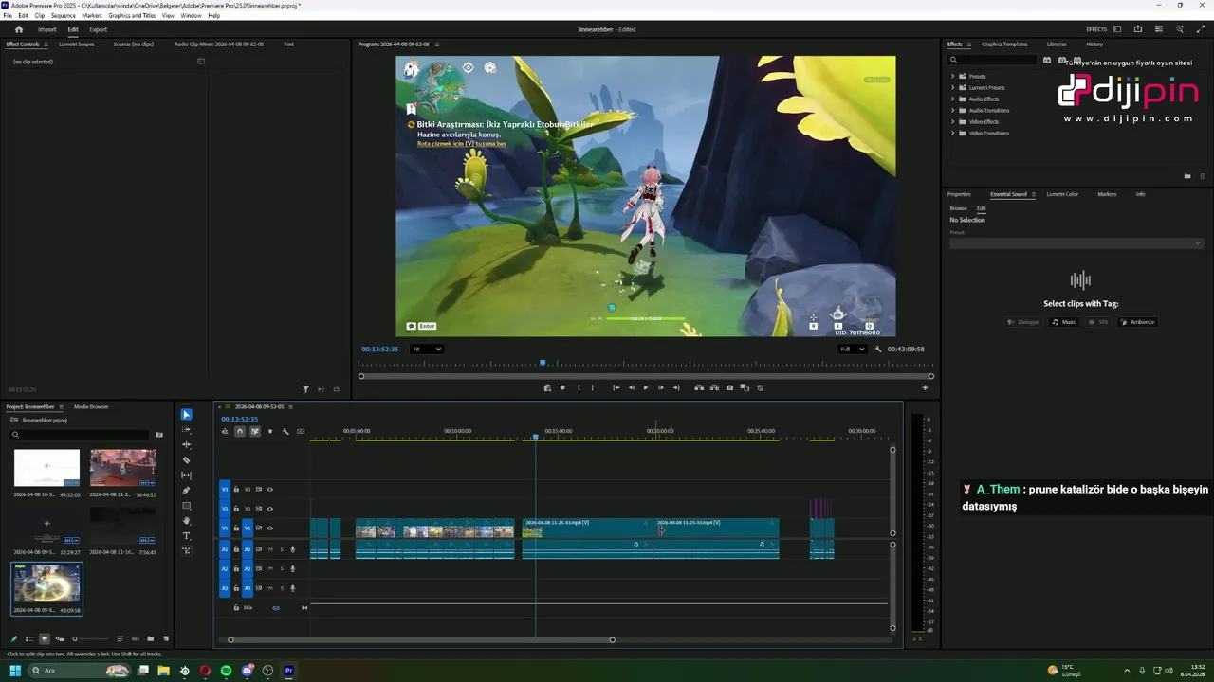Expand the Video Effects folder
The width and height of the screenshot is (1214, 682).
(x=953, y=121)
